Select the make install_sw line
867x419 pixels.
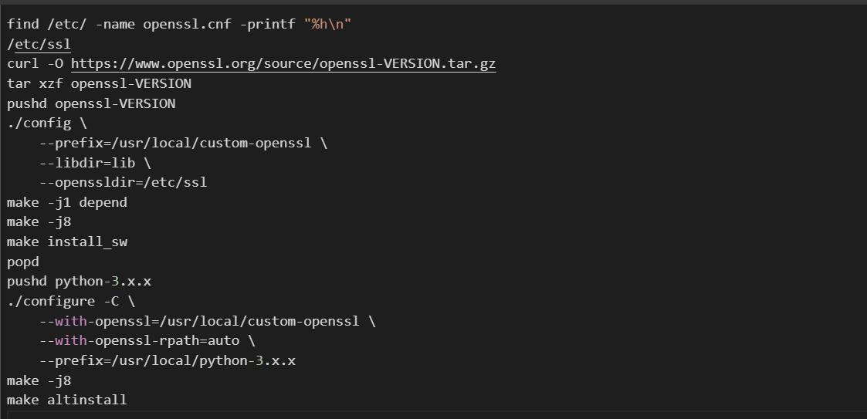66,242
